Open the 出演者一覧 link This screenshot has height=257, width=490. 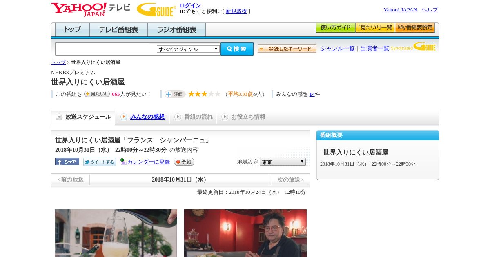point(375,48)
